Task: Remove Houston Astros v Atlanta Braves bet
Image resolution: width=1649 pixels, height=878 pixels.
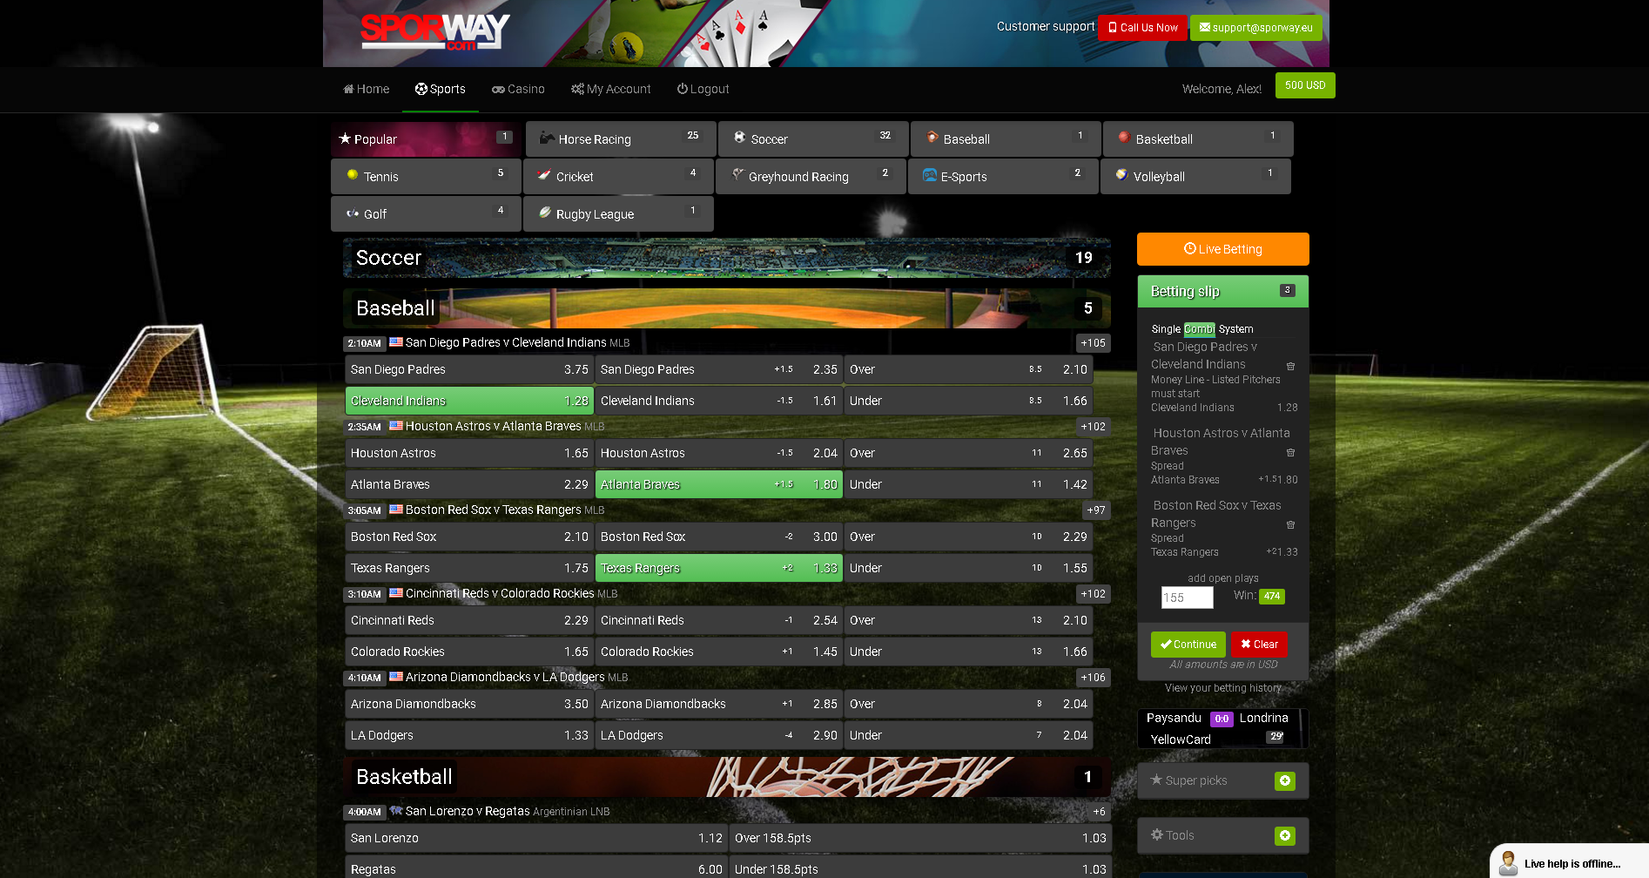Action: pyautogui.click(x=1290, y=453)
